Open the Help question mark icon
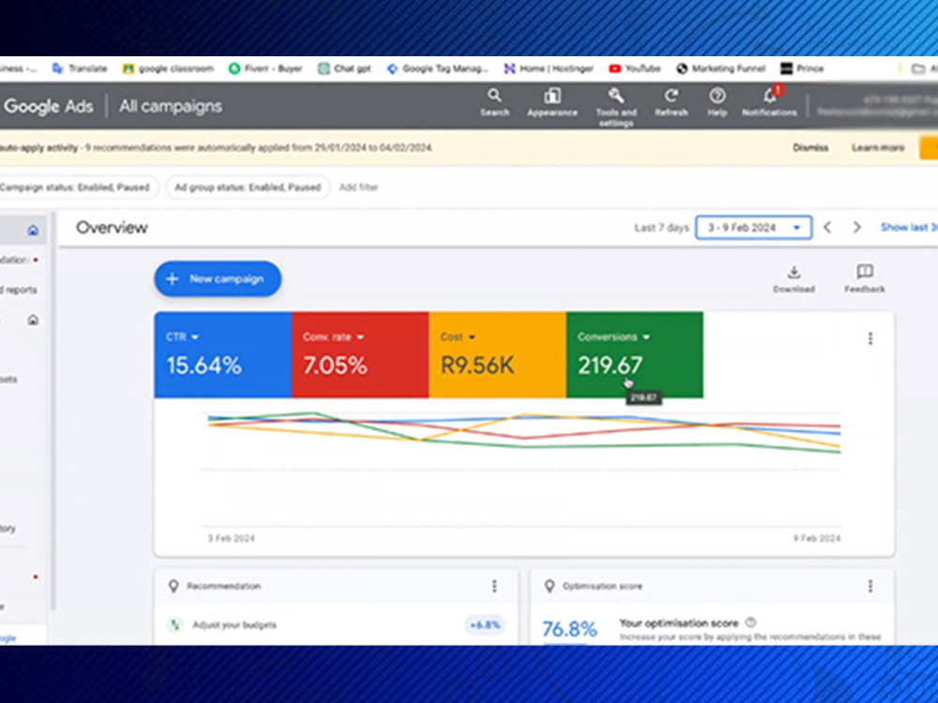Screen dimensions: 938x703 pos(718,102)
